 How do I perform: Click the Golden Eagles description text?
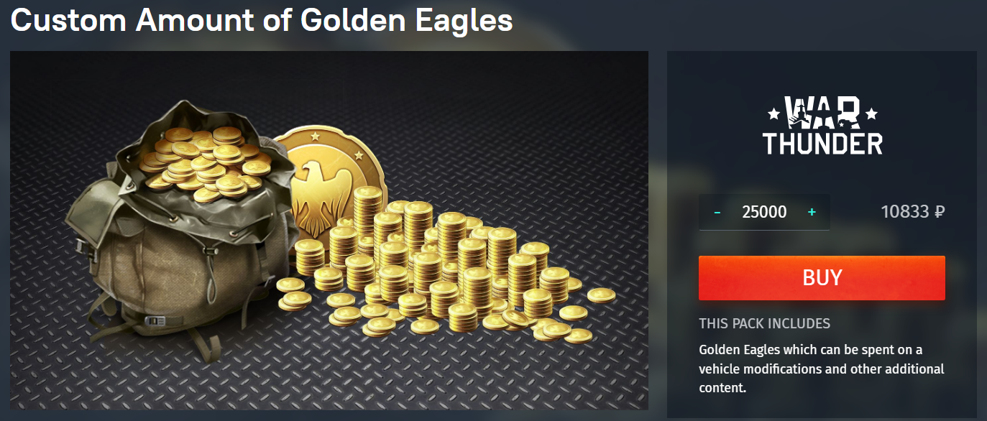(x=822, y=369)
